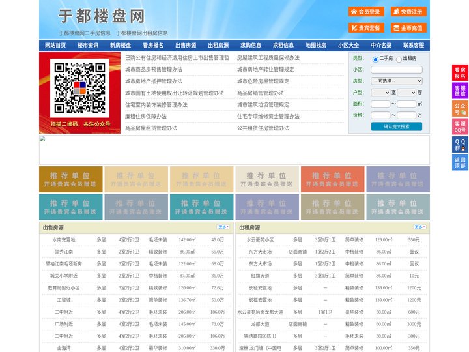Open 联系客服 menu item

pyautogui.click(x=414, y=46)
